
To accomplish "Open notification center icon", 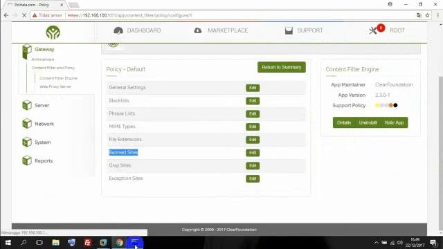I will click(x=433, y=243).
